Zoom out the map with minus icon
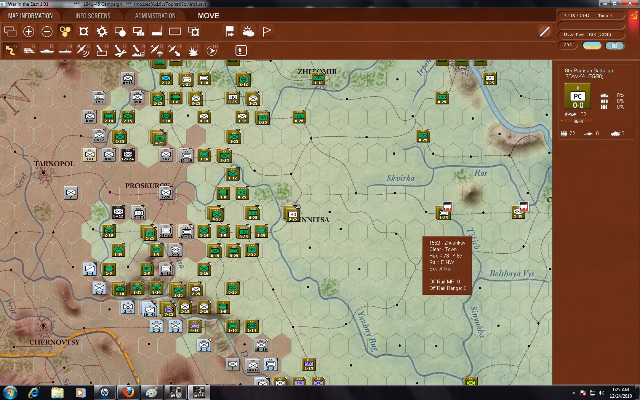This screenshot has height=400, width=640. (47, 31)
